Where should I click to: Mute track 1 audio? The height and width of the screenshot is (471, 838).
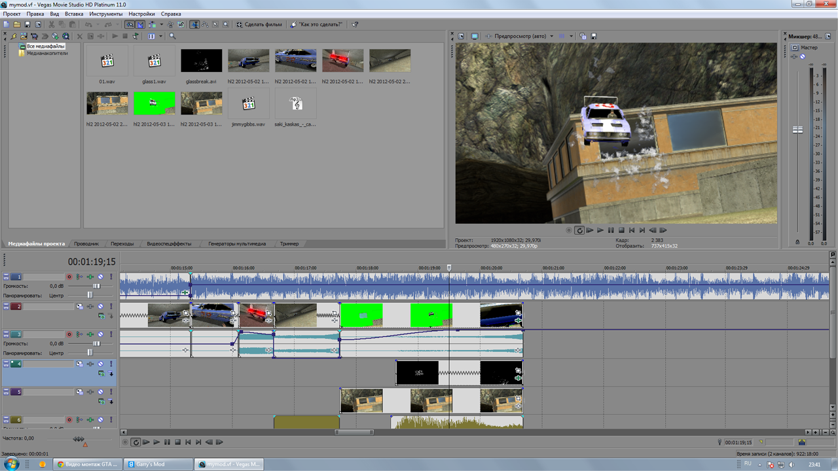tap(100, 277)
